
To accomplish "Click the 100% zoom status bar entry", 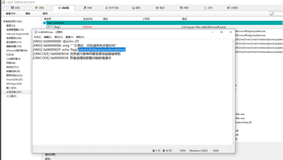I will coord(183,150).
